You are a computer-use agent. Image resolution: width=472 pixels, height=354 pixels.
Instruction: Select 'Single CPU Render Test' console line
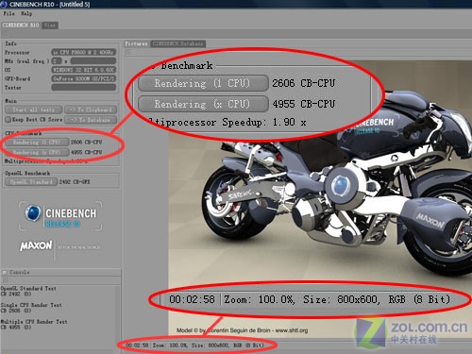31,305
